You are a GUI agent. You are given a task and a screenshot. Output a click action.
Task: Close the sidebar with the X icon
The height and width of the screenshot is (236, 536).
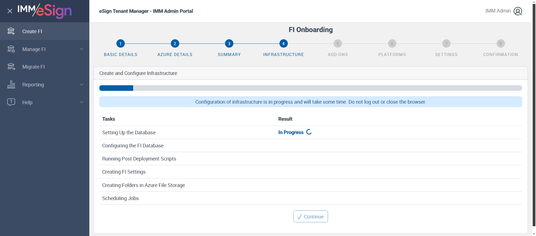(x=10, y=11)
